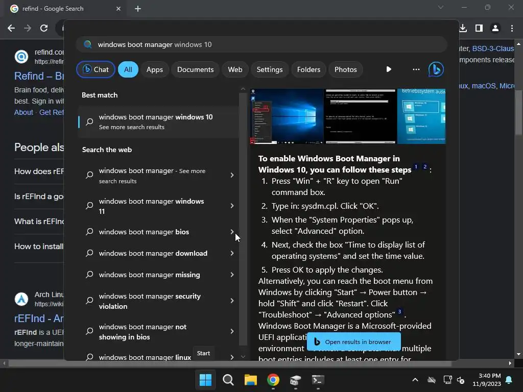The width and height of the screenshot is (523, 392).
Task: Open best match windows boot manager windows 10
Action: tap(158, 121)
